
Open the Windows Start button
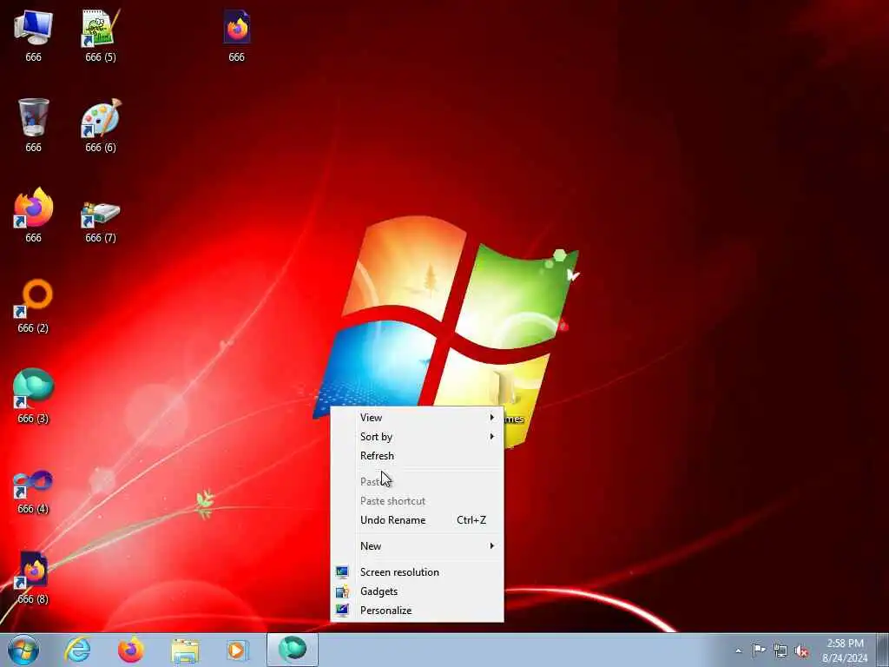23,650
